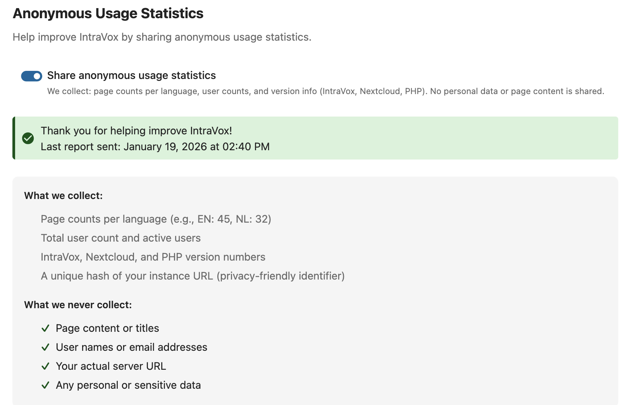Click the 'Any personal or sensitive data' text
Viewport: 619px width, 405px height.
(x=129, y=385)
